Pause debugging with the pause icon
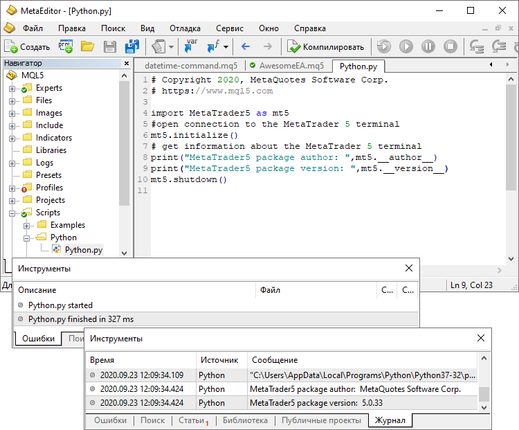The image size is (519, 430). 428,46
